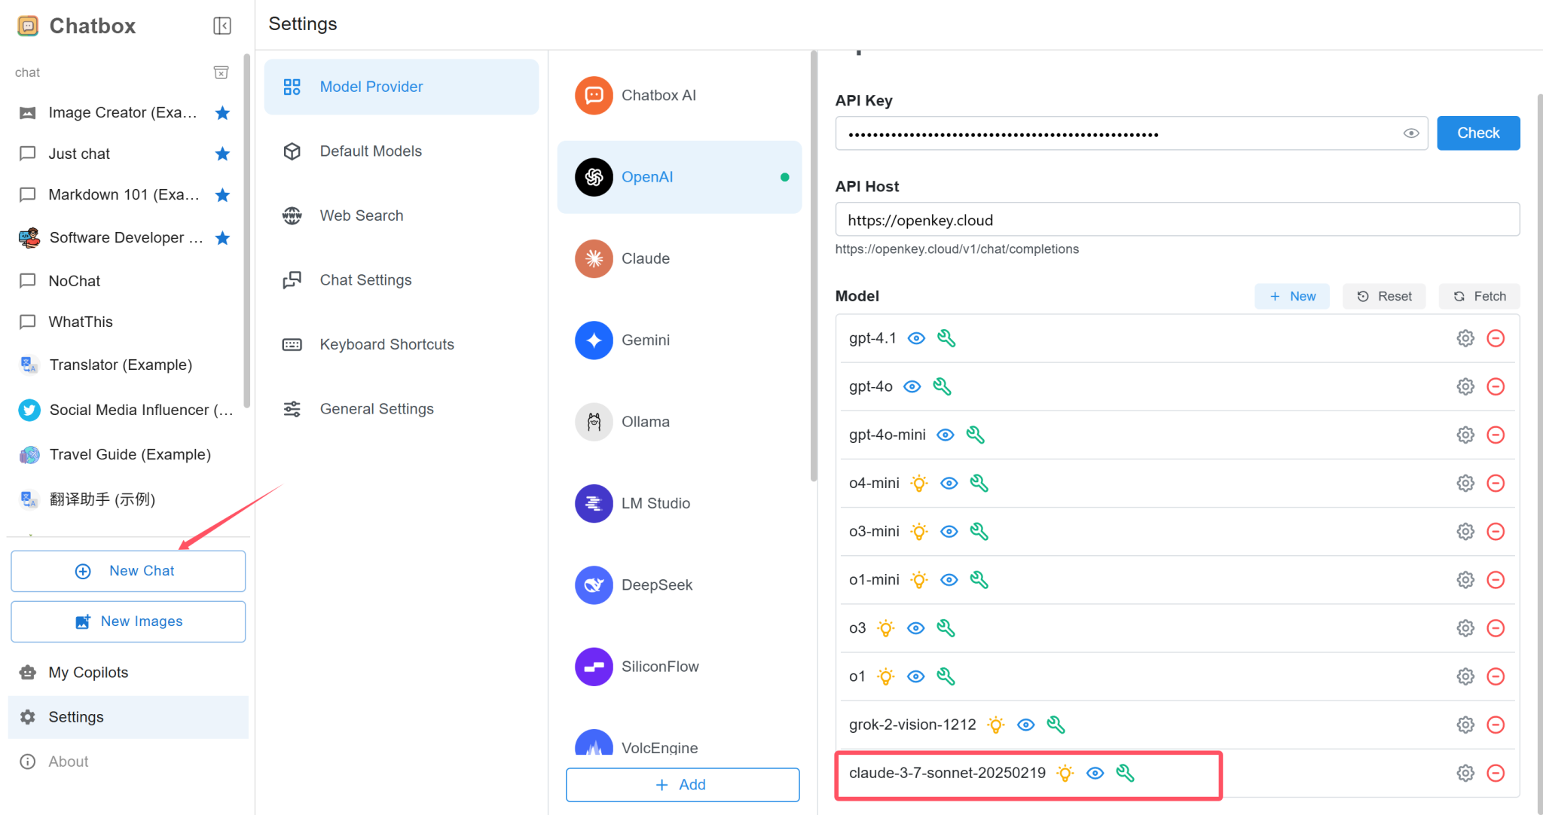The image size is (1543, 815).
Task: Open Travel Guide (Example) chat
Action: (127, 454)
